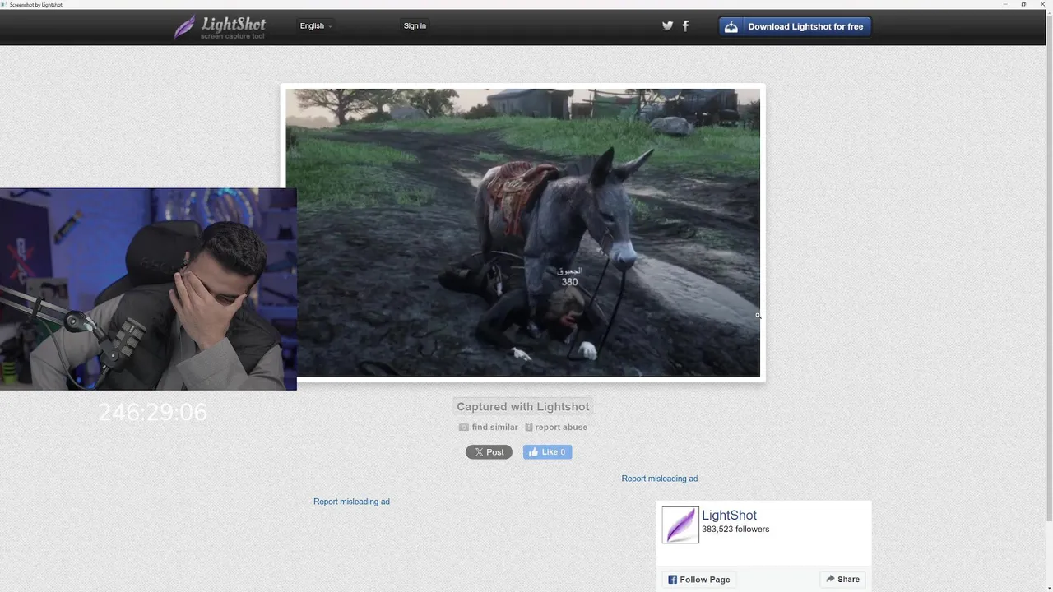Viewport: 1053px width, 592px height.
Task: Open the English language dropdown
Action: coord(316,26)
